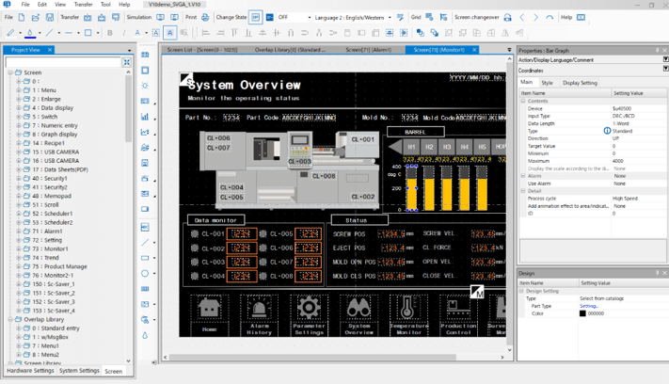The image size is (669, 384).
Task: Click the New file icon in the toolbar
Action: click(x=22, y=18)
